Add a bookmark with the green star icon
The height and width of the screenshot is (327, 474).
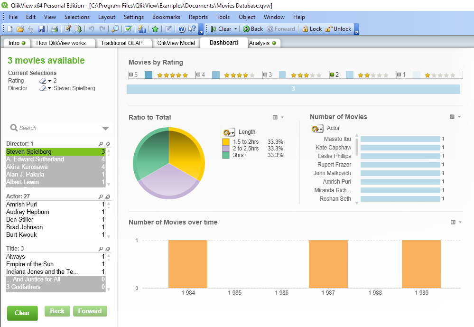[x=155, y=29]
